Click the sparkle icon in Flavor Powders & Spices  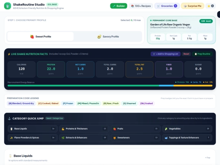[x=11, y=138]
